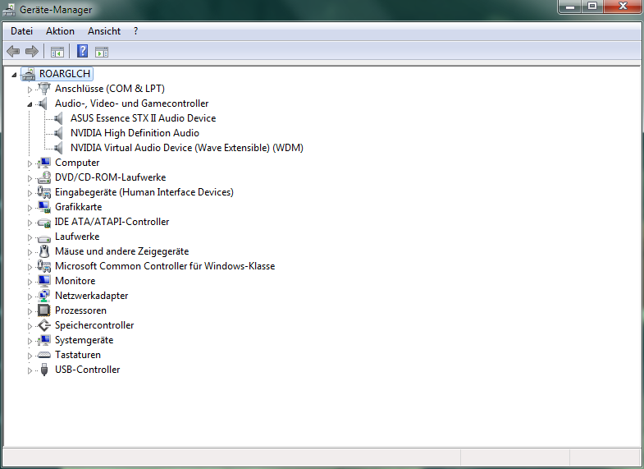Click the Eingabegeräte (HID) icon

(x=43, y=192)
